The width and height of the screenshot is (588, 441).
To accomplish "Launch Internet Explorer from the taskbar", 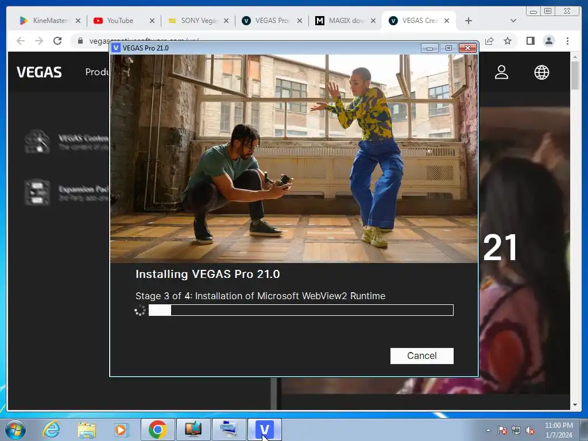I will (51, 430).
